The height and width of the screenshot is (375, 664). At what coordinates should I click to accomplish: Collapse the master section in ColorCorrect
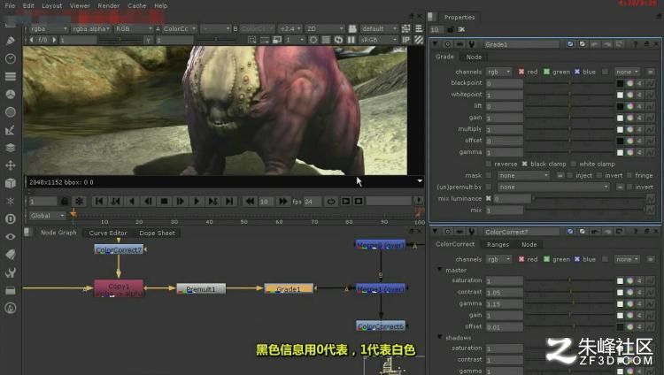point(439,270)
